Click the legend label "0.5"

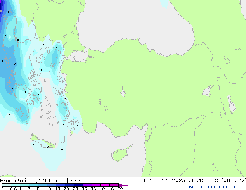click(14, 188)
